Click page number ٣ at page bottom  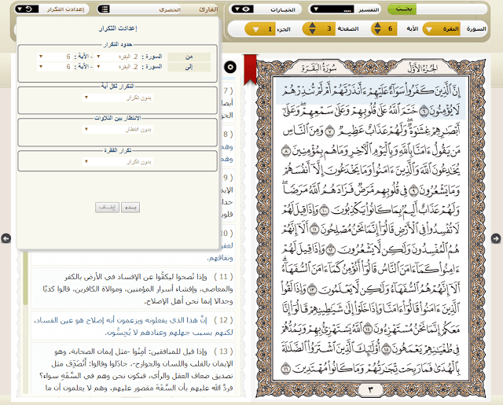[370, 389]
